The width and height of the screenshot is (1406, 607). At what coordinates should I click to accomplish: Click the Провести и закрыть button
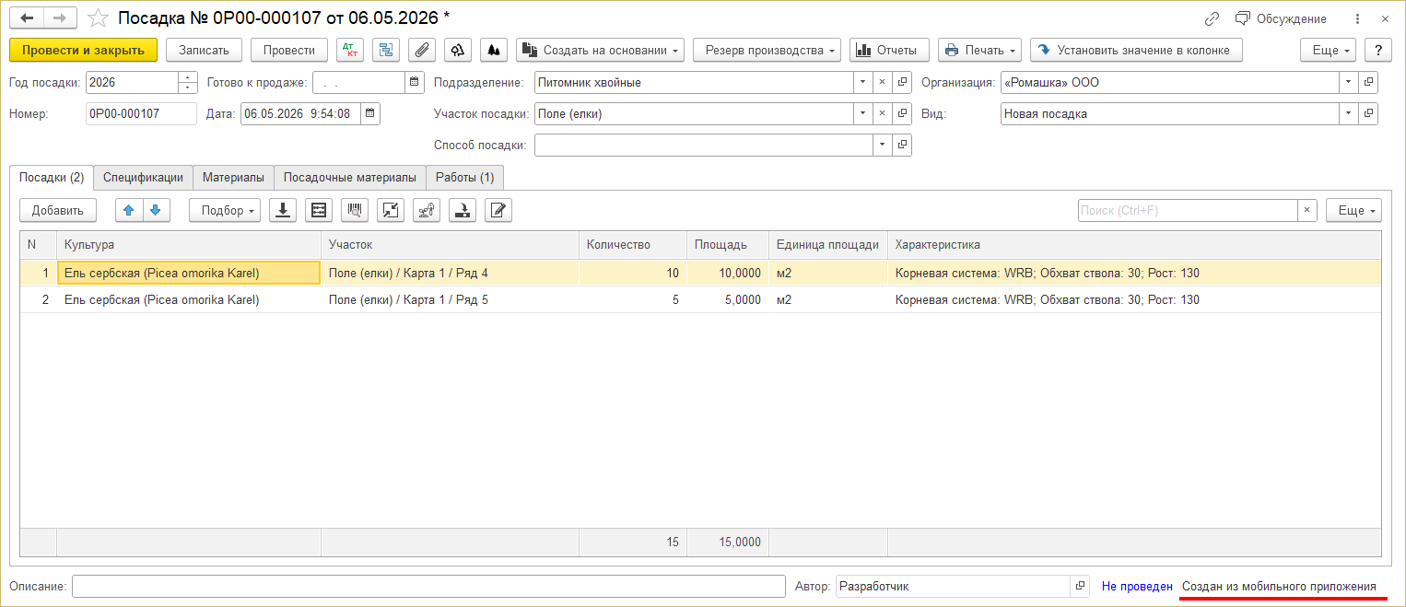[84, 50]
